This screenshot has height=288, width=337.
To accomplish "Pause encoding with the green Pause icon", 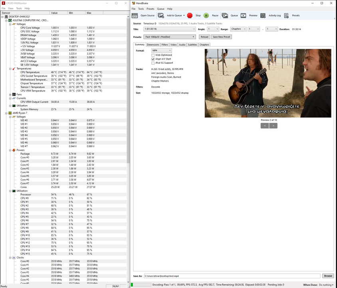I will tap(206, 16).
